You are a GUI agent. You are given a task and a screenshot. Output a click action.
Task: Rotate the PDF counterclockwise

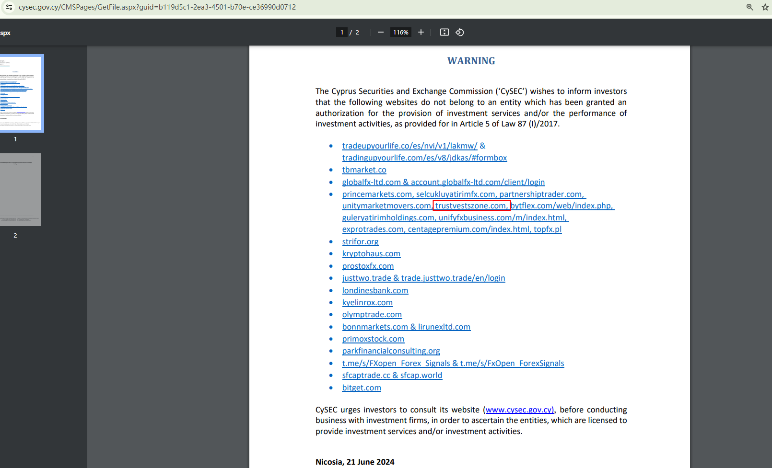tap(460, 32)
